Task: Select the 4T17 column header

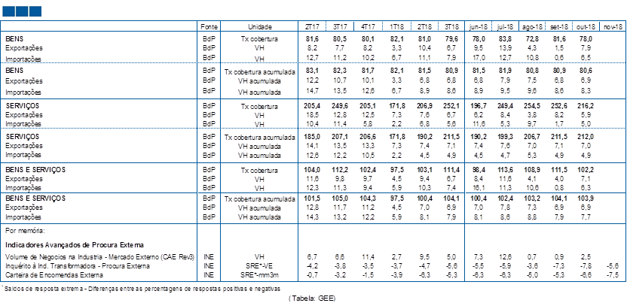Action: pyautogui.click(x=368, y=26)
